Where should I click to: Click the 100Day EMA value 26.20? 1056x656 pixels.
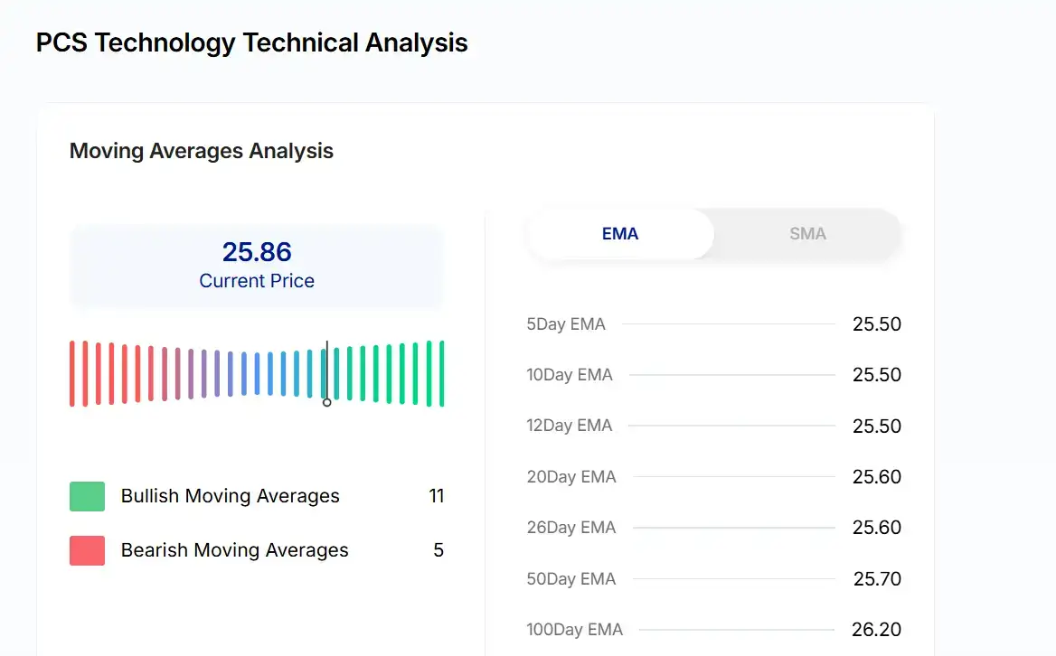876,630
